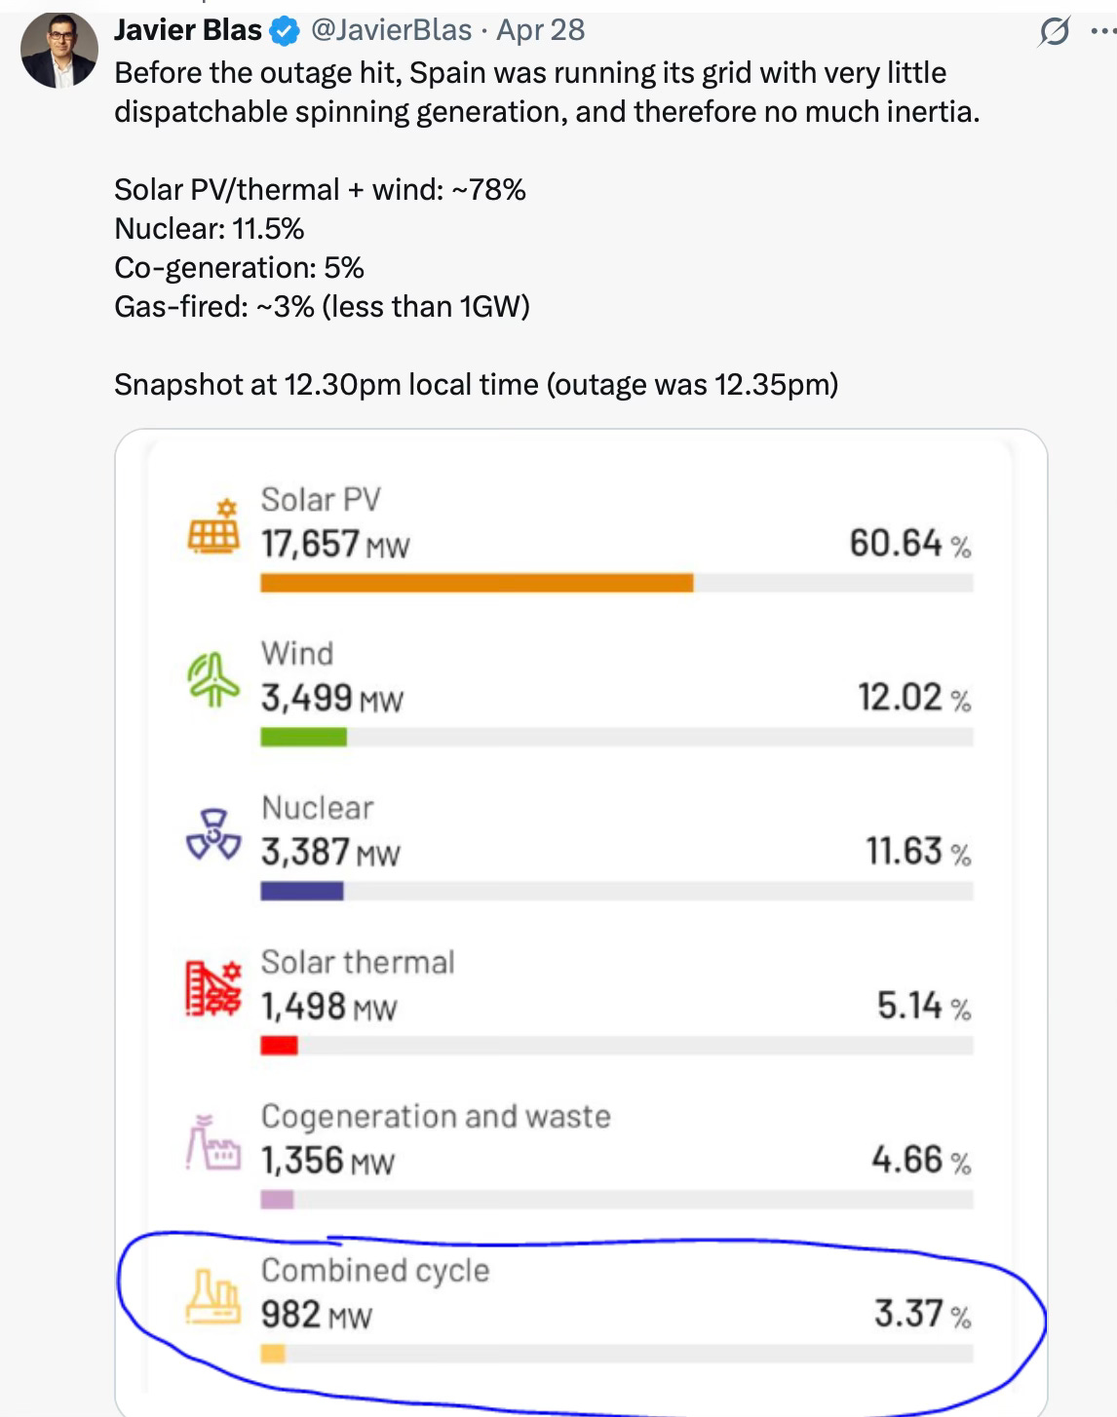The width and height of the screenshot is (1117, 1417).
Task: Click the orange Solar PV progress bar
Action: click(x=477, y=583)
